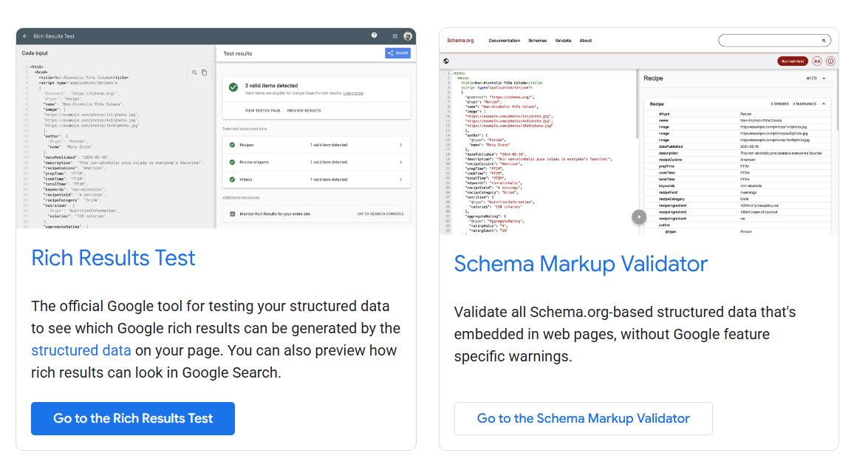Open the Documentation menu on Schema.org

pyautogui.click(x=505, y=40)
